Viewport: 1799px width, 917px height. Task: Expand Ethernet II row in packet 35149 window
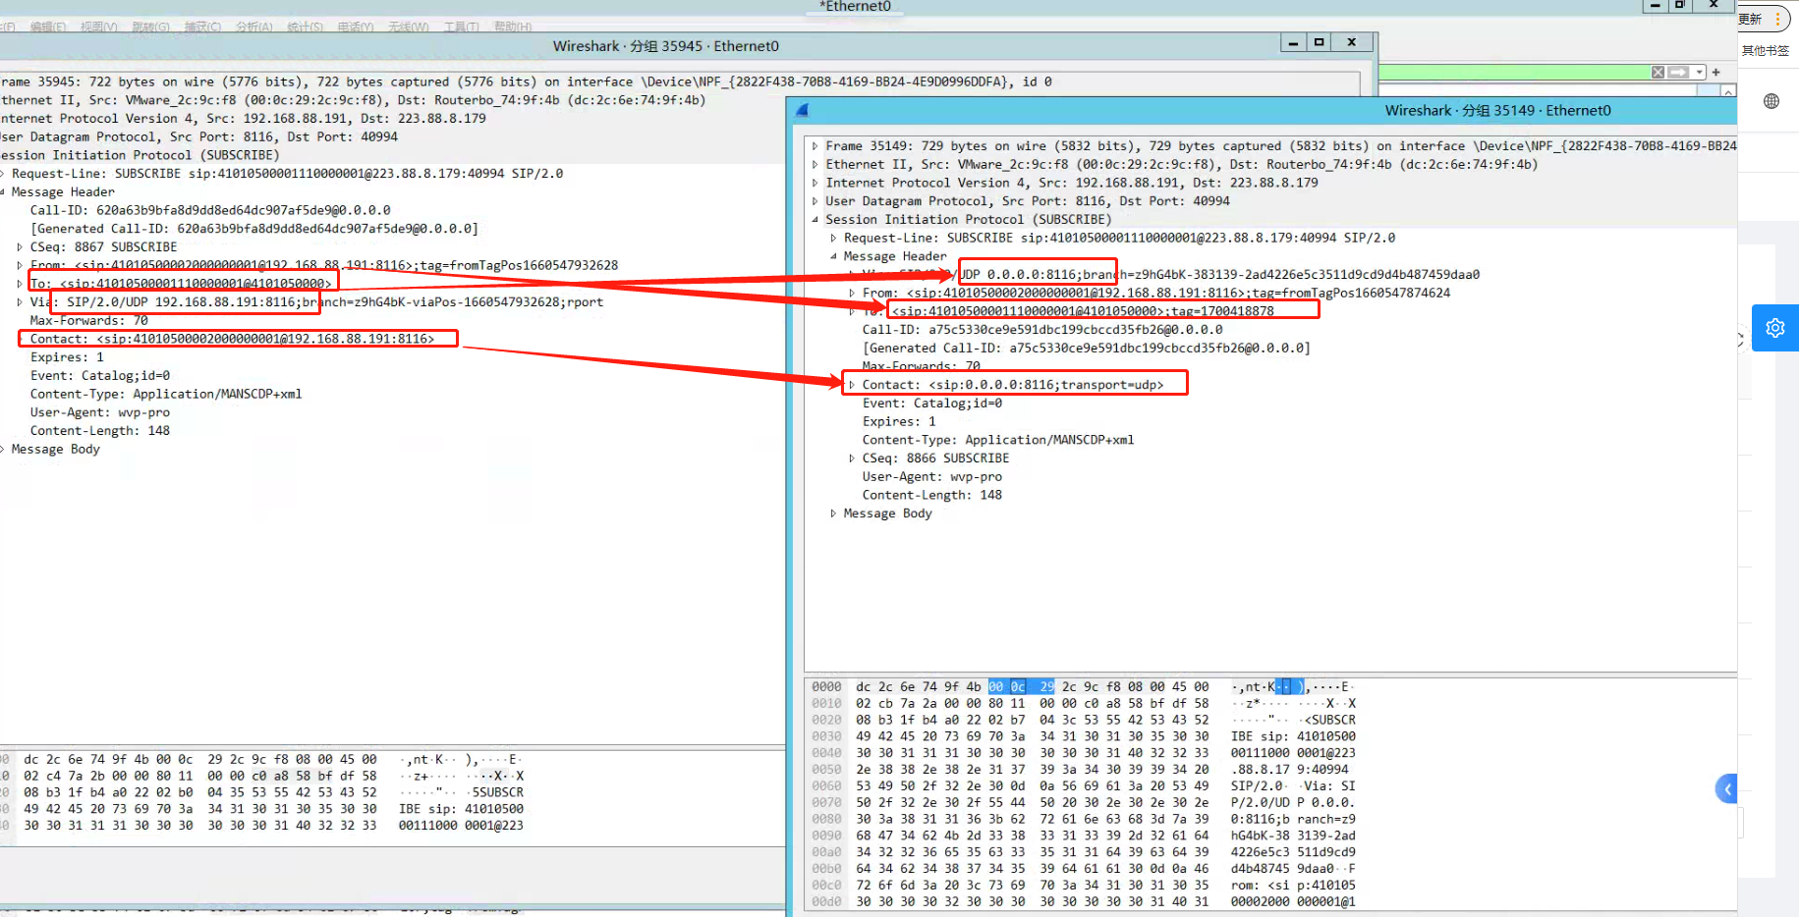tap(815, 165)
